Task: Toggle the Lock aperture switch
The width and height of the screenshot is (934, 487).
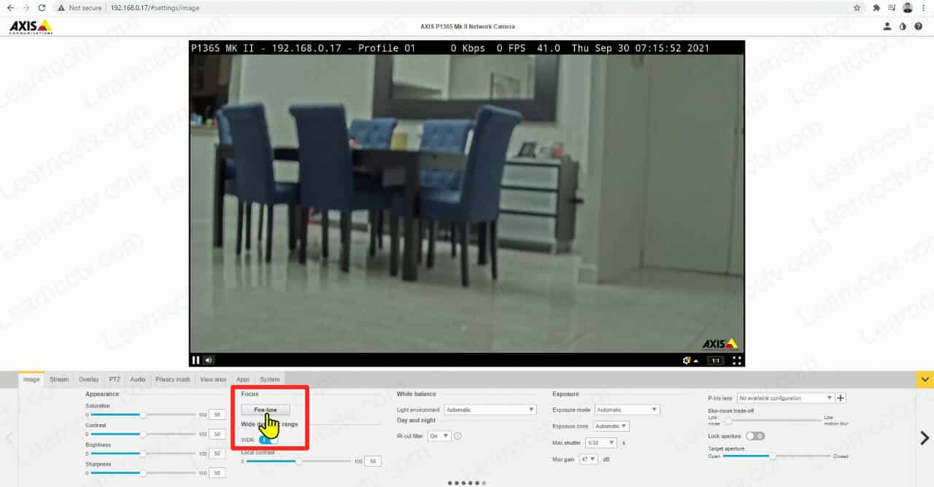Action: pos(754,436)
